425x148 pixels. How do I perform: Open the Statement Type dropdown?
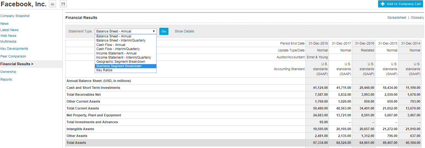pos(125,31)
